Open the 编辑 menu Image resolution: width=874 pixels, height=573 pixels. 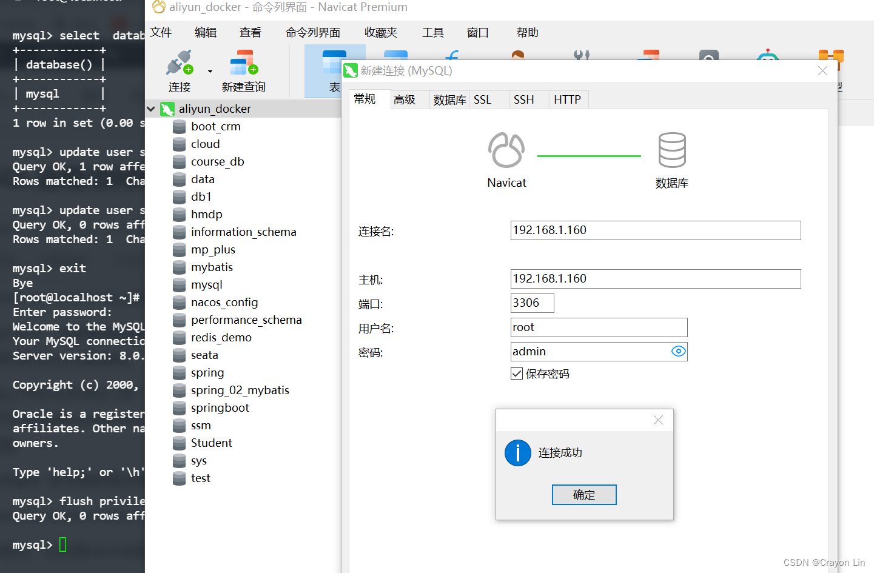[x=206, y=32]
